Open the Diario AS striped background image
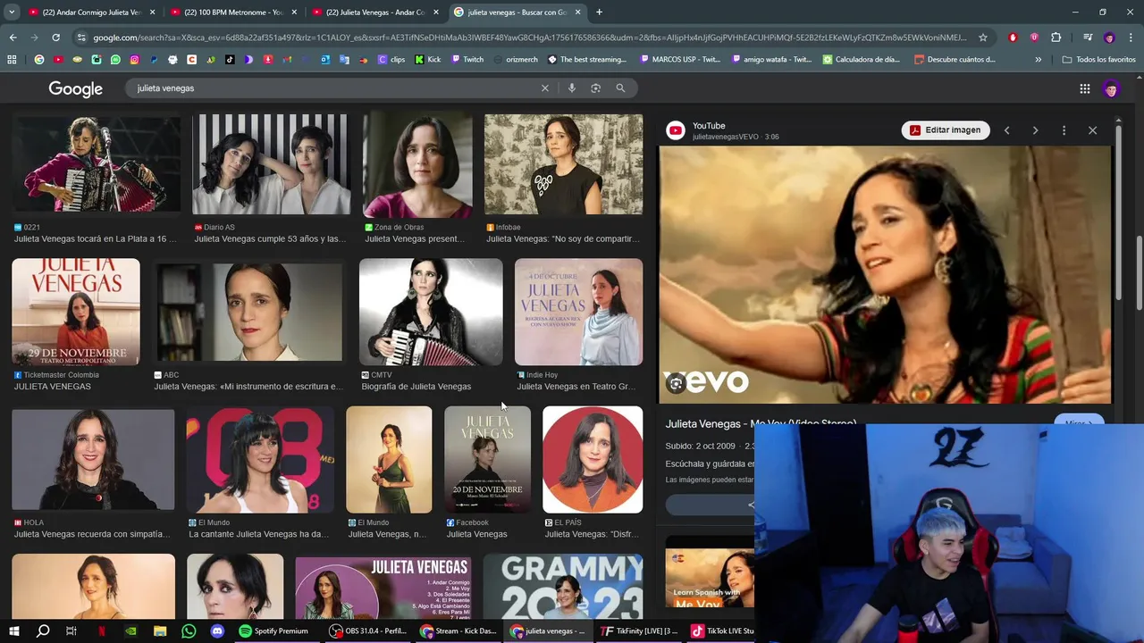Viewport: 1144px width, 643px height. click(x=272, y=164)
